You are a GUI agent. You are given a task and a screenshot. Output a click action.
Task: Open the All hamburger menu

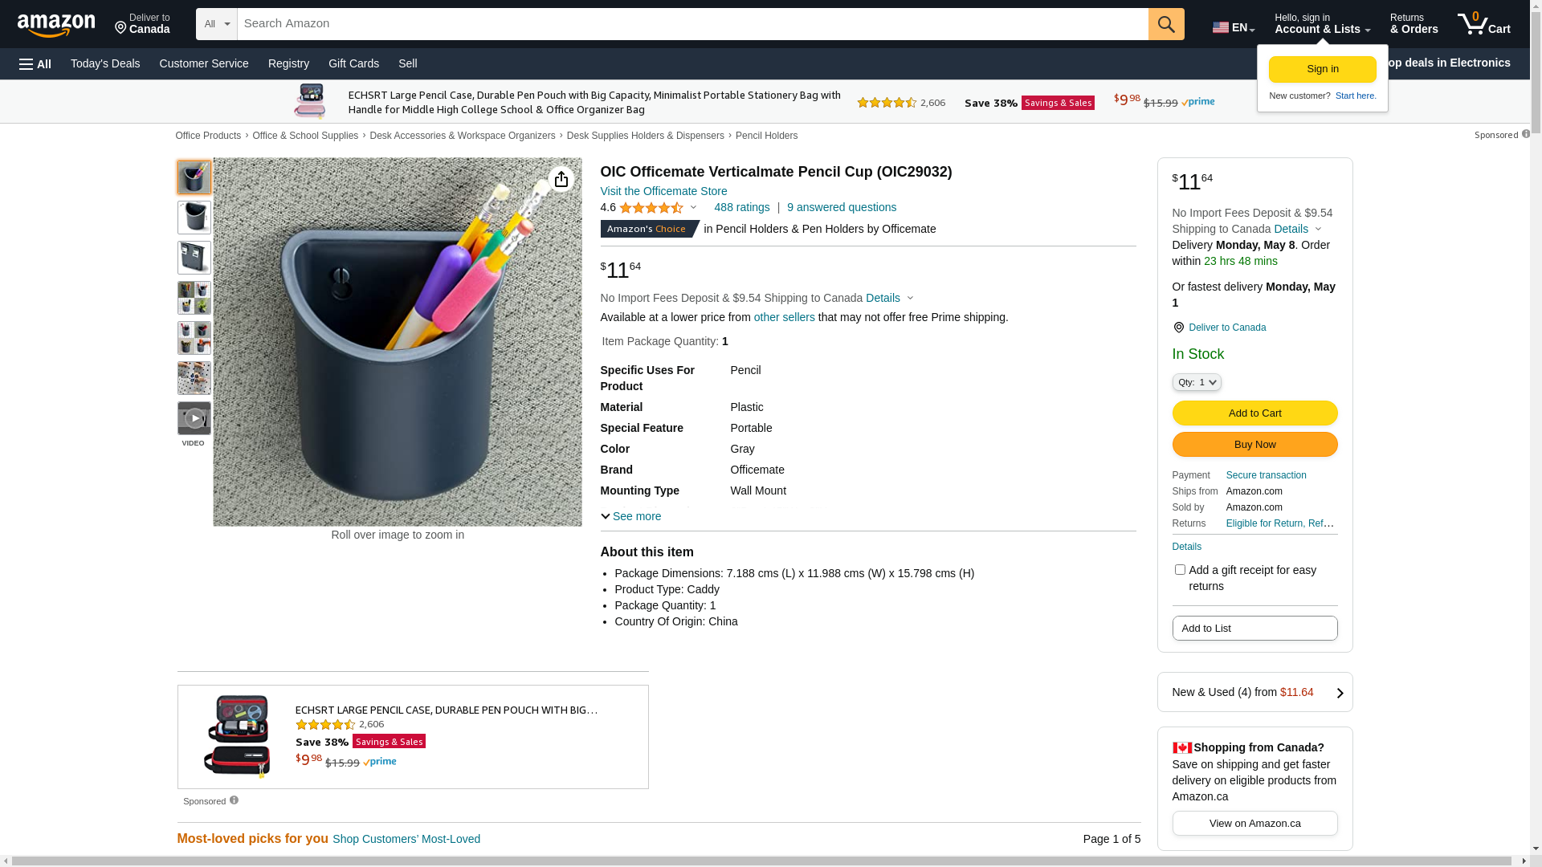(35, 63)
